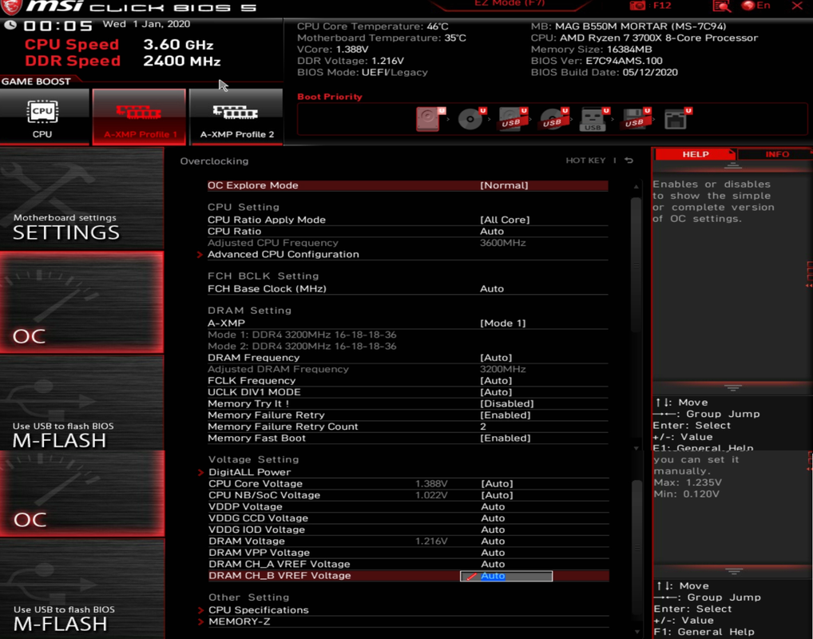Select the CD/DVD drive boot device icon
Screen dimensions: 813x639
click(x=471, y=119)
